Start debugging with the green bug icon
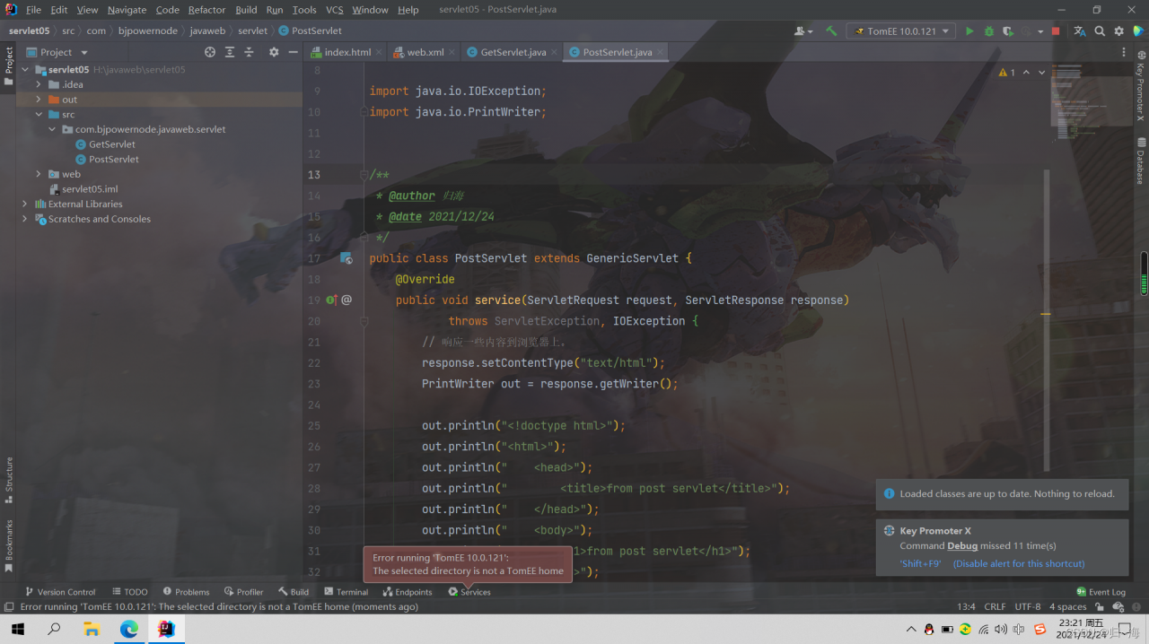The height and width of the screenshot is (644, 1149). point(989,31)
